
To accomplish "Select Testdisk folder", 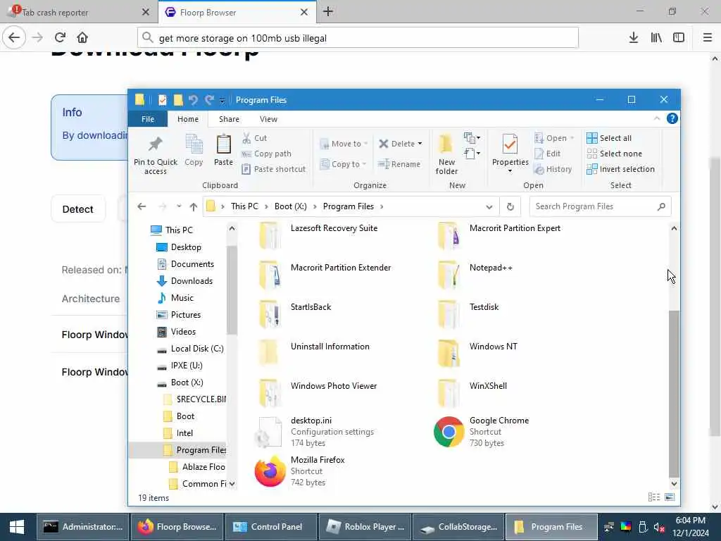I will (x=469, y=315).
